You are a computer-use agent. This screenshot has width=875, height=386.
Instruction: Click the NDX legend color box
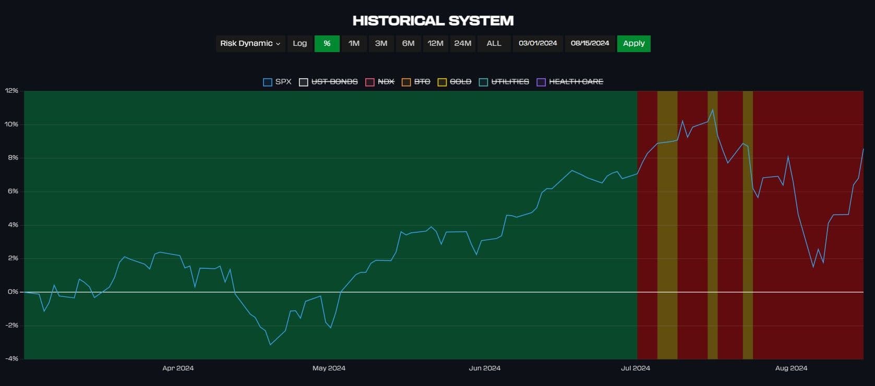click(x=370, y=82)
